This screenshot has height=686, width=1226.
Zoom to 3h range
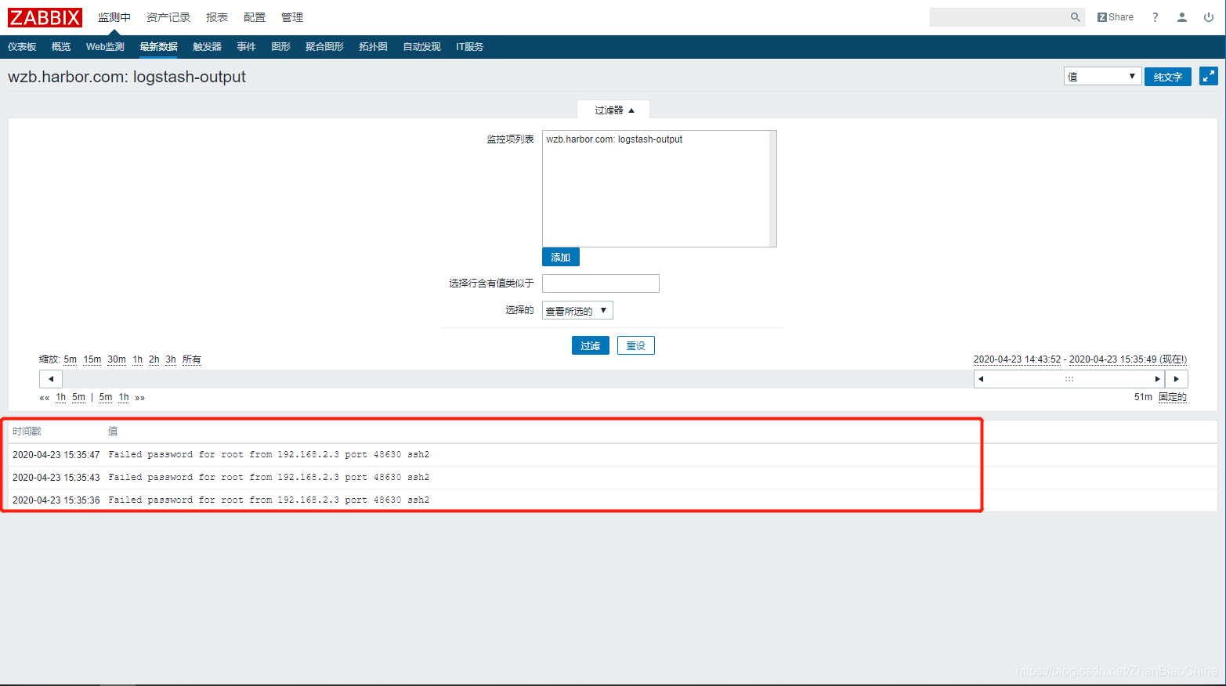coord(171,359)
